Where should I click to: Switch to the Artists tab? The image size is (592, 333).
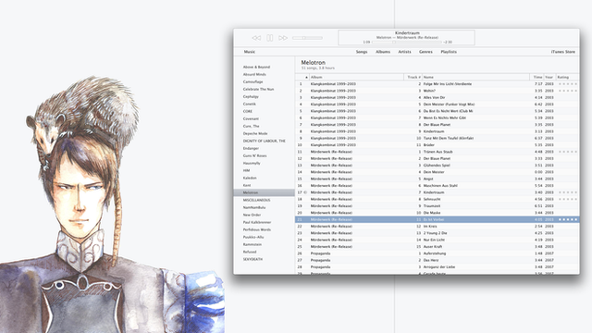coord(404,52)
